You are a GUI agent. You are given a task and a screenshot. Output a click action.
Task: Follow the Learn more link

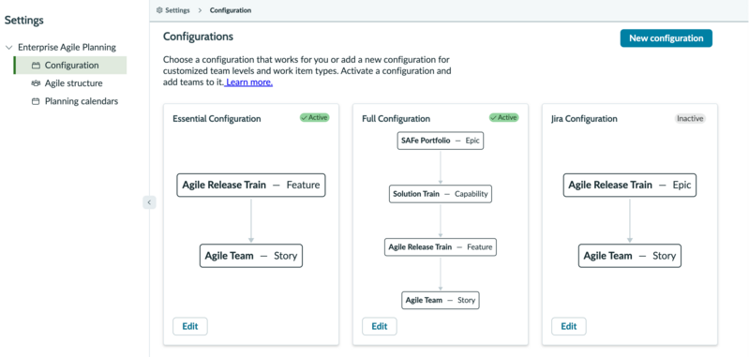(248, 82)
